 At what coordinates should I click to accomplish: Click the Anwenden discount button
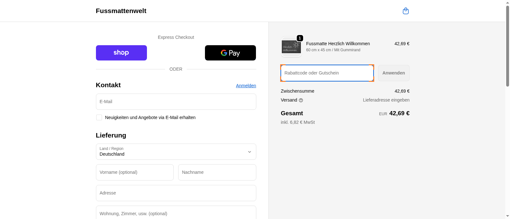click(x=393, y=73)
